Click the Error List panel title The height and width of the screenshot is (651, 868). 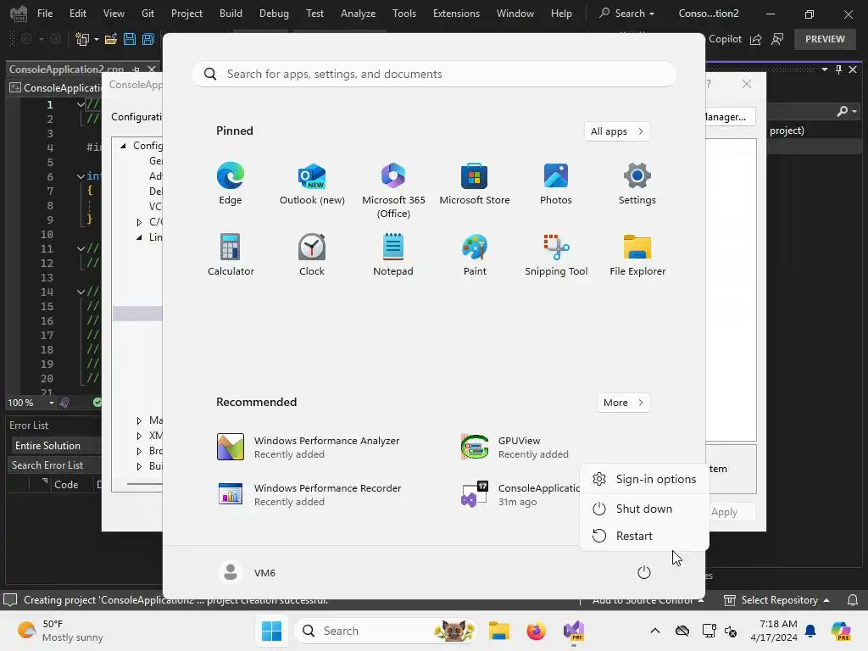point(29,426)
